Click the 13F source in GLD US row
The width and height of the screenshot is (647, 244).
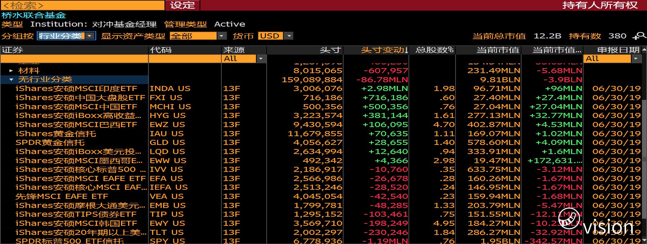(x=232, y=143)
